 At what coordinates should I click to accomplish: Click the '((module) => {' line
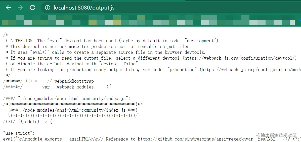28,122
